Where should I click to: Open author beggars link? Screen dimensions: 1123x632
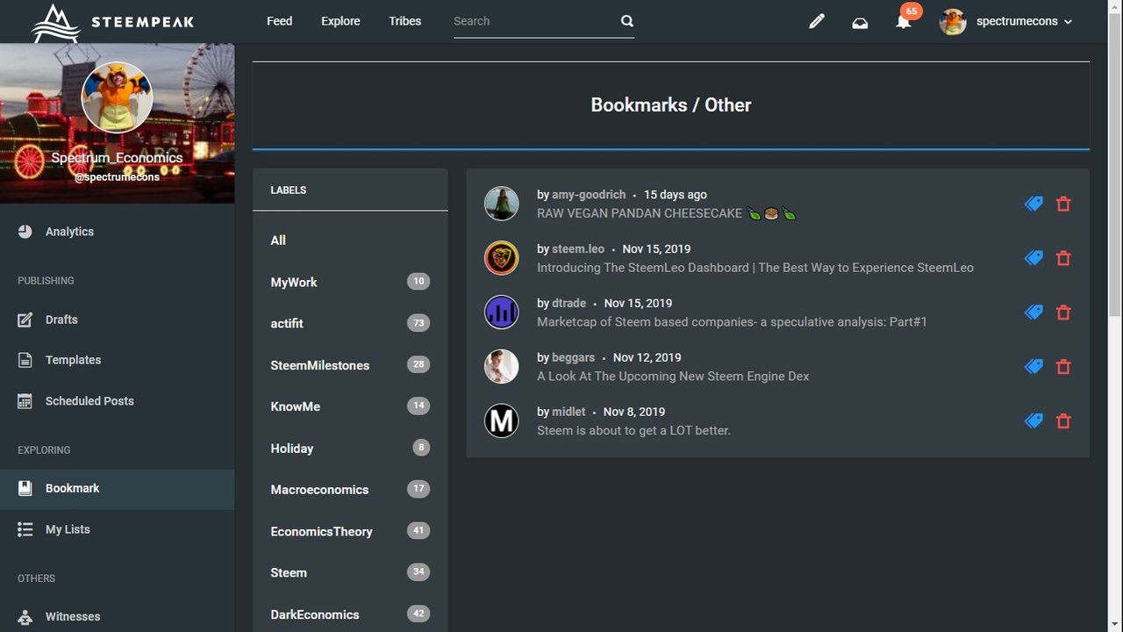click(574, 358)
